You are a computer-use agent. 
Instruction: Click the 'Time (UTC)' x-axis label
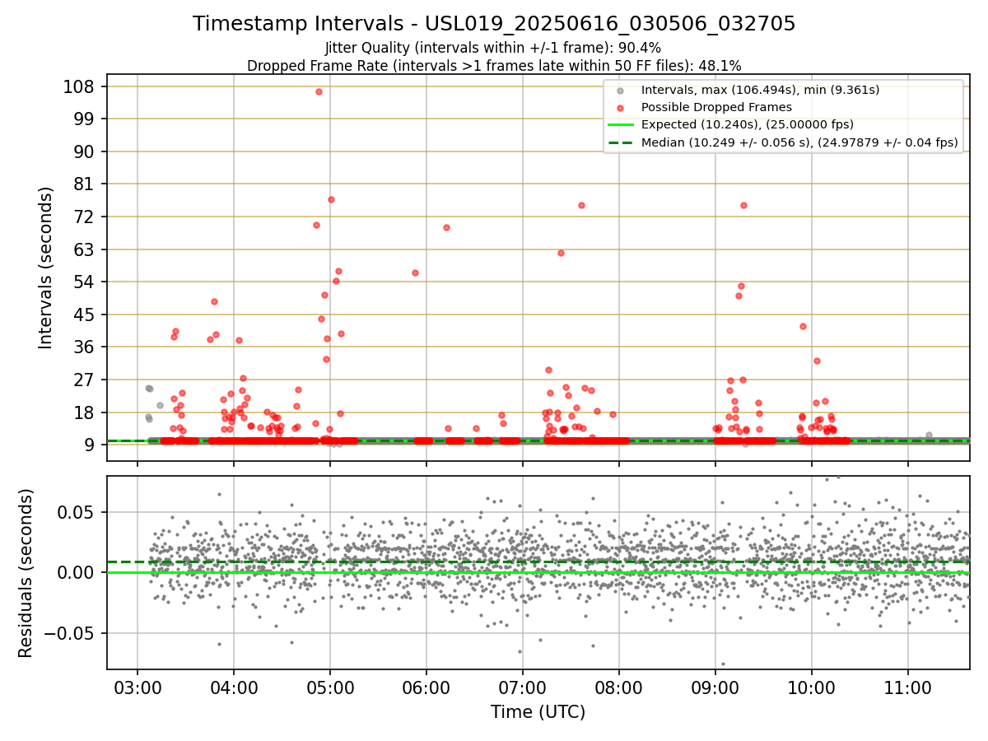pyautogui.click(x=538, y=712)
